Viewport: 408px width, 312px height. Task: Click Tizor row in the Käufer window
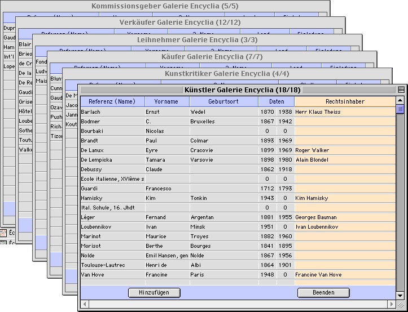tap(56, 136)
